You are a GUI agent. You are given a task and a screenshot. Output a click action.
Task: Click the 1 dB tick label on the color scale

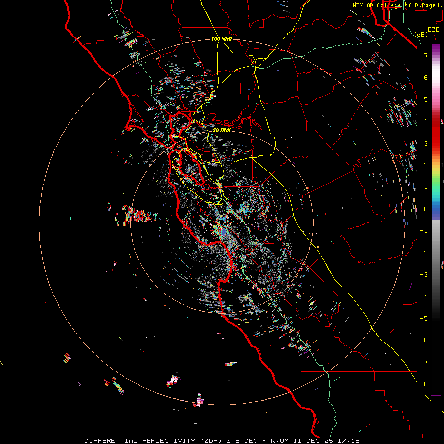(426, 187)
